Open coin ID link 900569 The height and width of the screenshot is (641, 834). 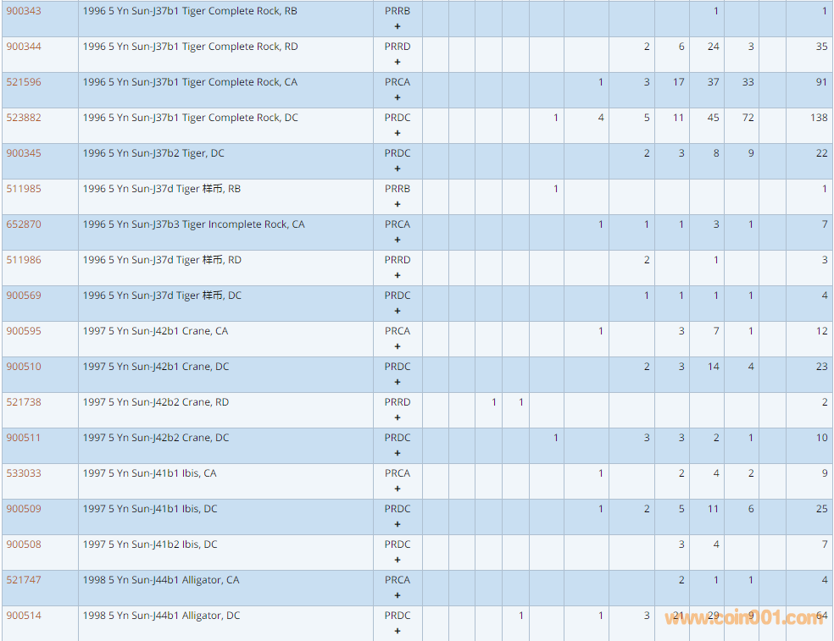tap(24, 296)
